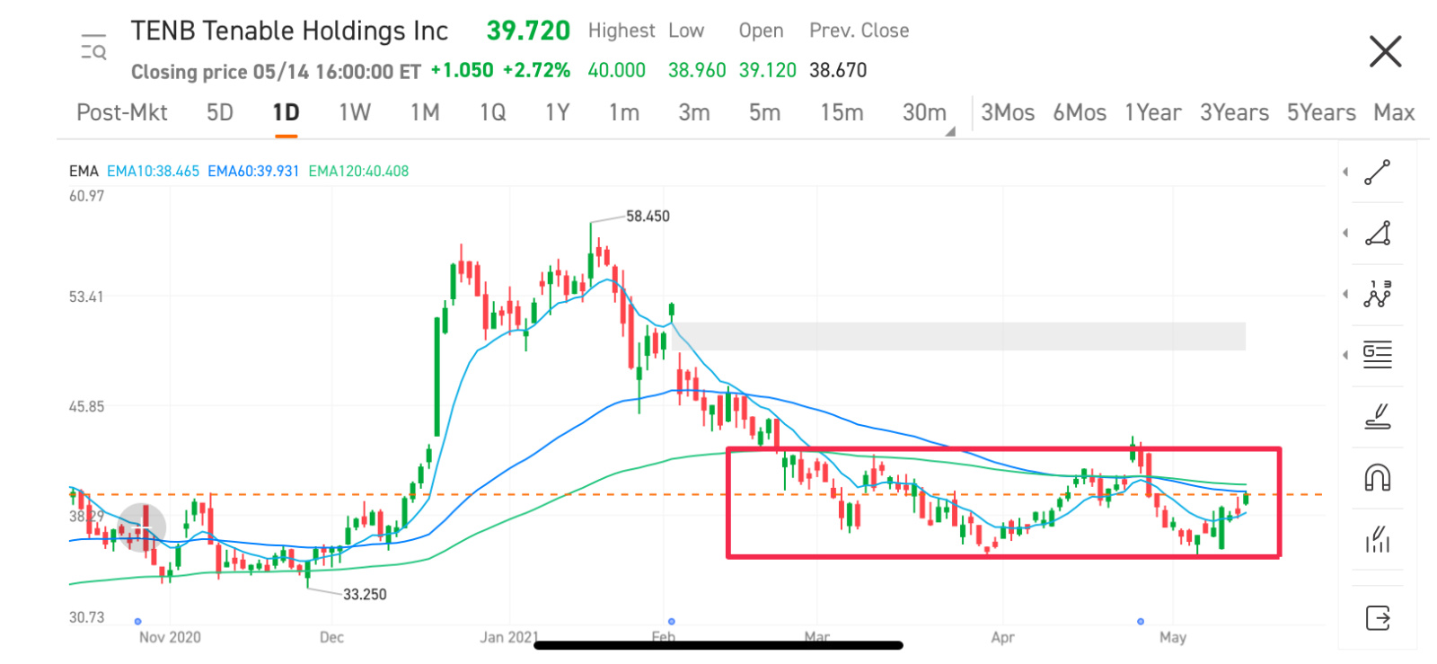Viewport: 1437px width, 664px height.
Task: Click the Prev. Close value 38.670
Action: [838, 70]
